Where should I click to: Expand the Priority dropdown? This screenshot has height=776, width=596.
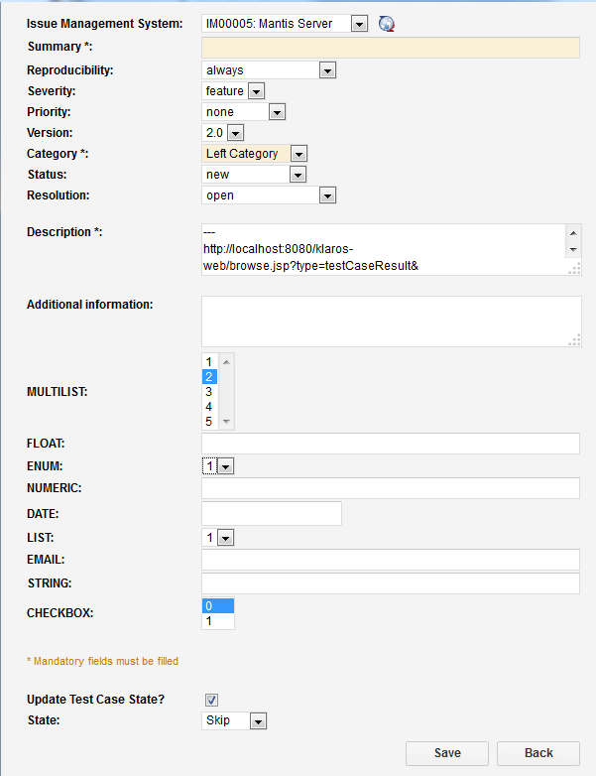(277, 112)
